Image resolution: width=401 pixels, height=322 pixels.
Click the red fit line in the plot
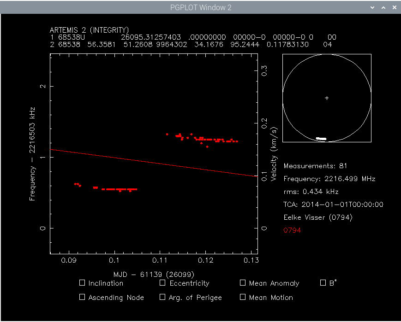154,163
